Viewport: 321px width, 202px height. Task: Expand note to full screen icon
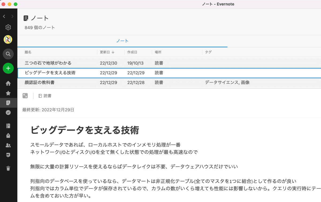coord(25,96)
